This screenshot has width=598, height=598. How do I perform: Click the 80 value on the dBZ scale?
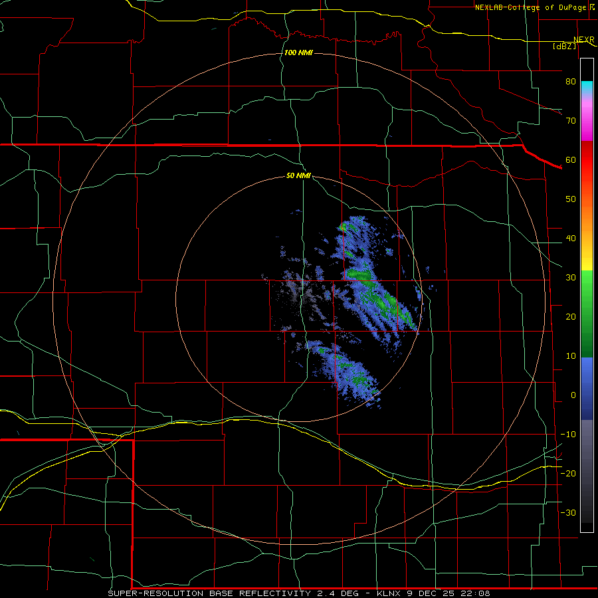(571, 82)
